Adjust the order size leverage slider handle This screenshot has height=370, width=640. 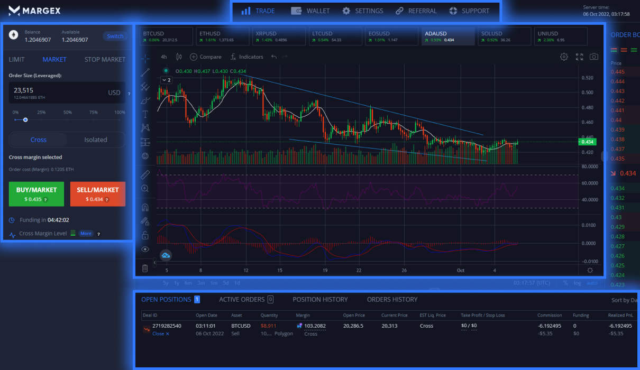coord(25,120)
